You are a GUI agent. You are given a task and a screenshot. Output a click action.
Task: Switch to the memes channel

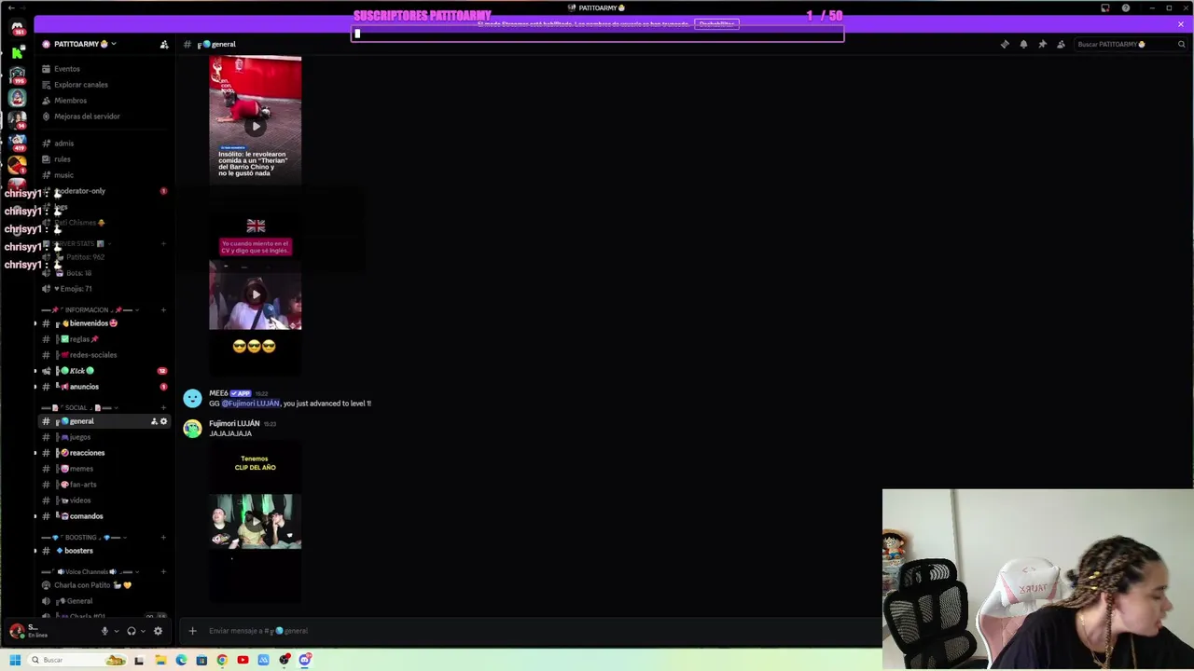point(104,469)
